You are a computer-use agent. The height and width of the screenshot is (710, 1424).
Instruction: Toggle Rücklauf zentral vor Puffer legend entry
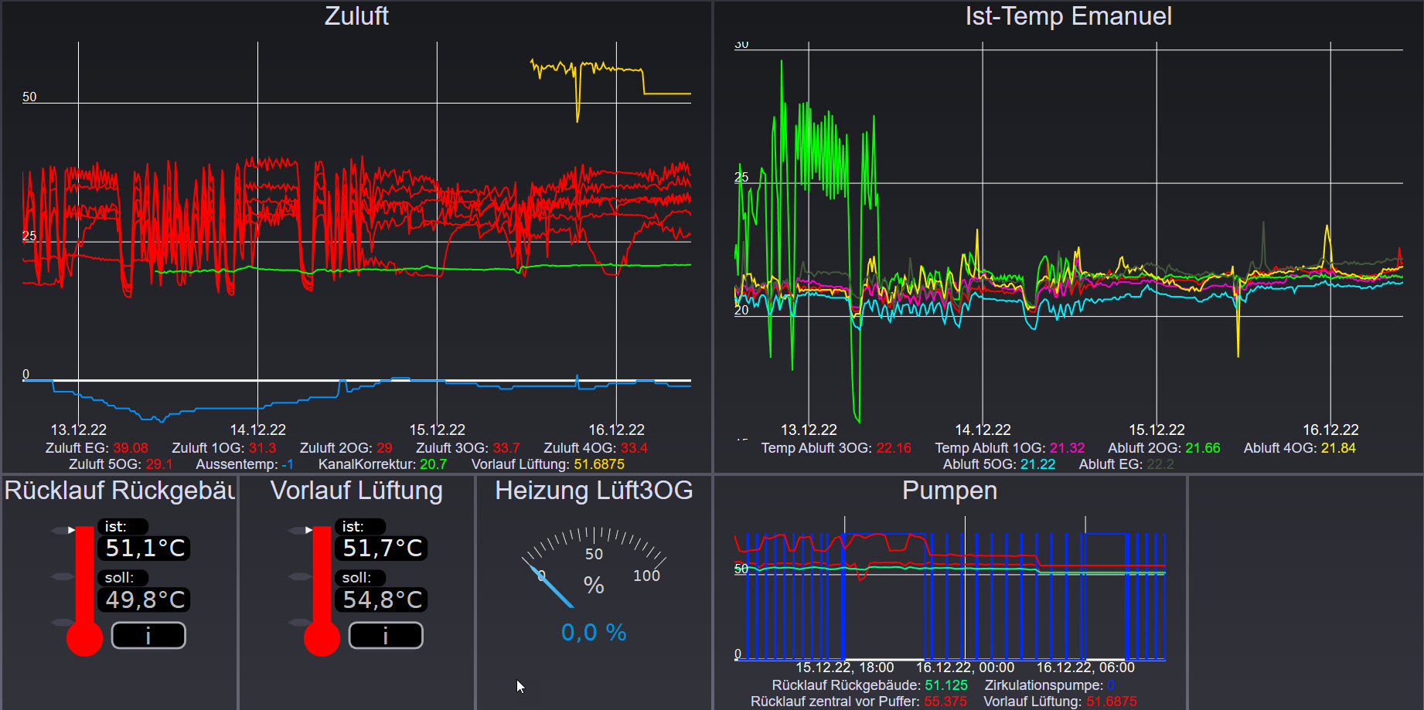click(858, 702)
